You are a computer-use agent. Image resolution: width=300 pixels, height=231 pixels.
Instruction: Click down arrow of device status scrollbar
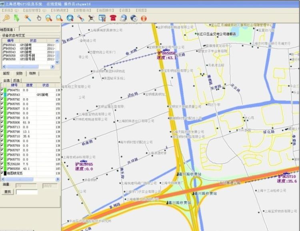click(57, 62)
